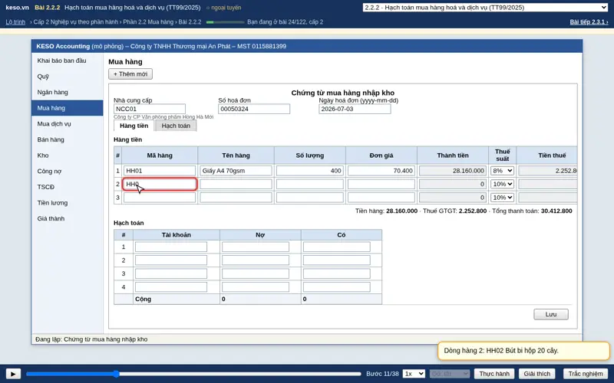Open the Tiền lương sidebar item

pos(68,203)
